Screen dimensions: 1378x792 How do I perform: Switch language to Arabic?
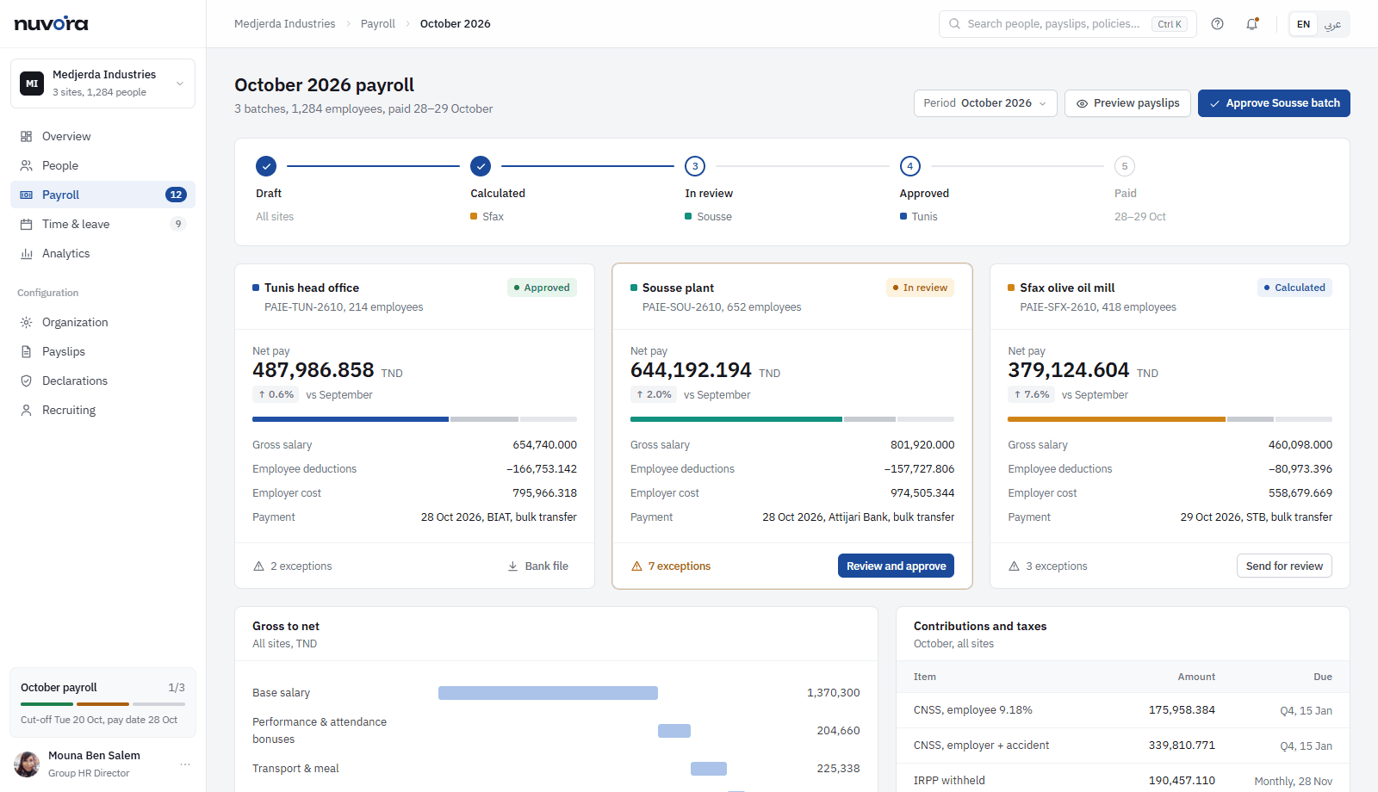[1332, 24]
